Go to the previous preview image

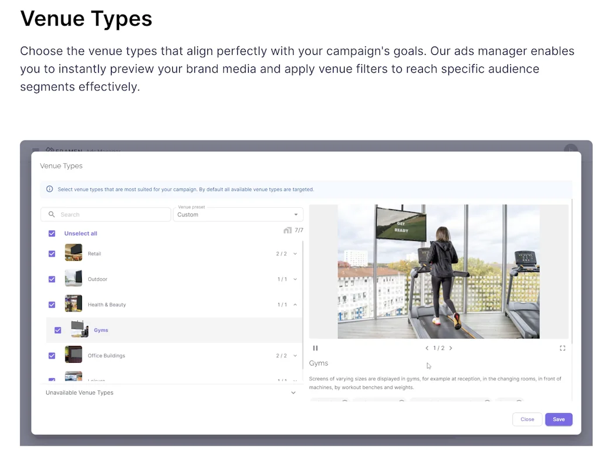click(427, 348)
